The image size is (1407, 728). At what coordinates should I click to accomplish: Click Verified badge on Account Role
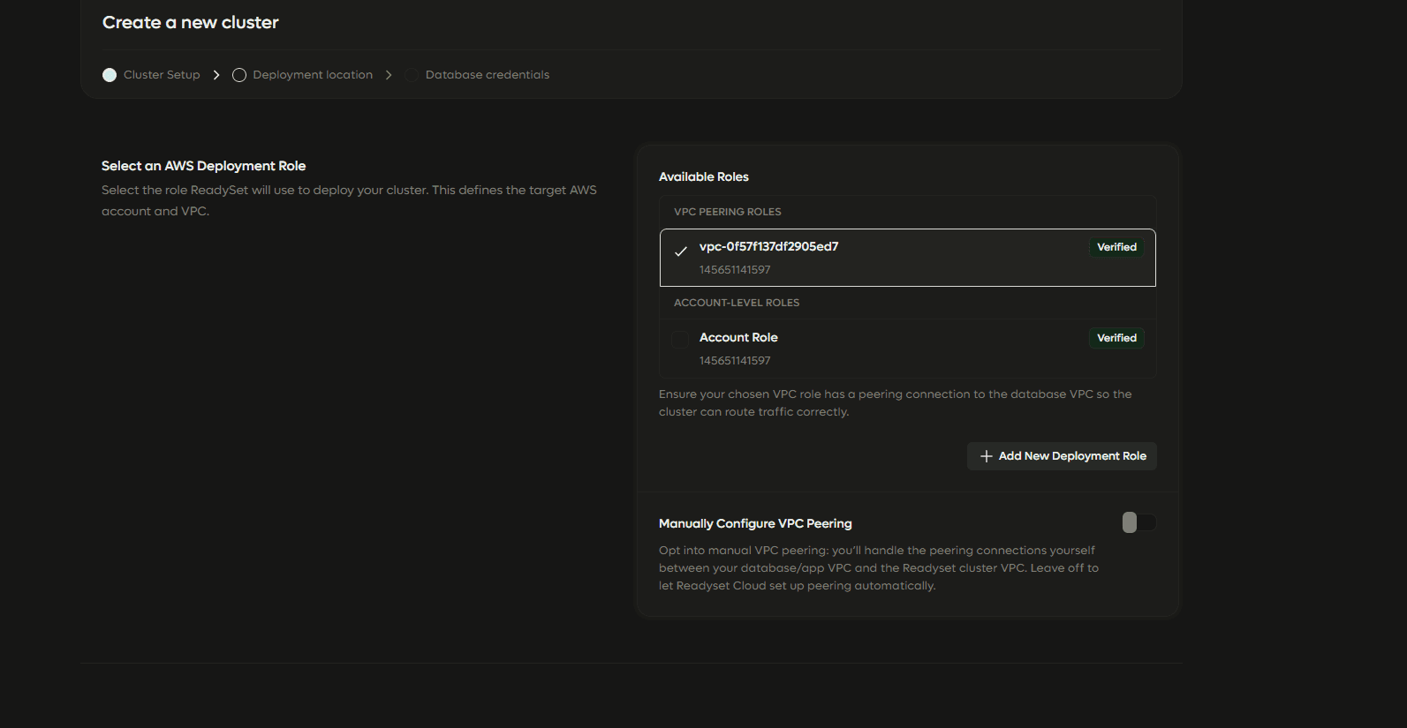coord(1116,338)
